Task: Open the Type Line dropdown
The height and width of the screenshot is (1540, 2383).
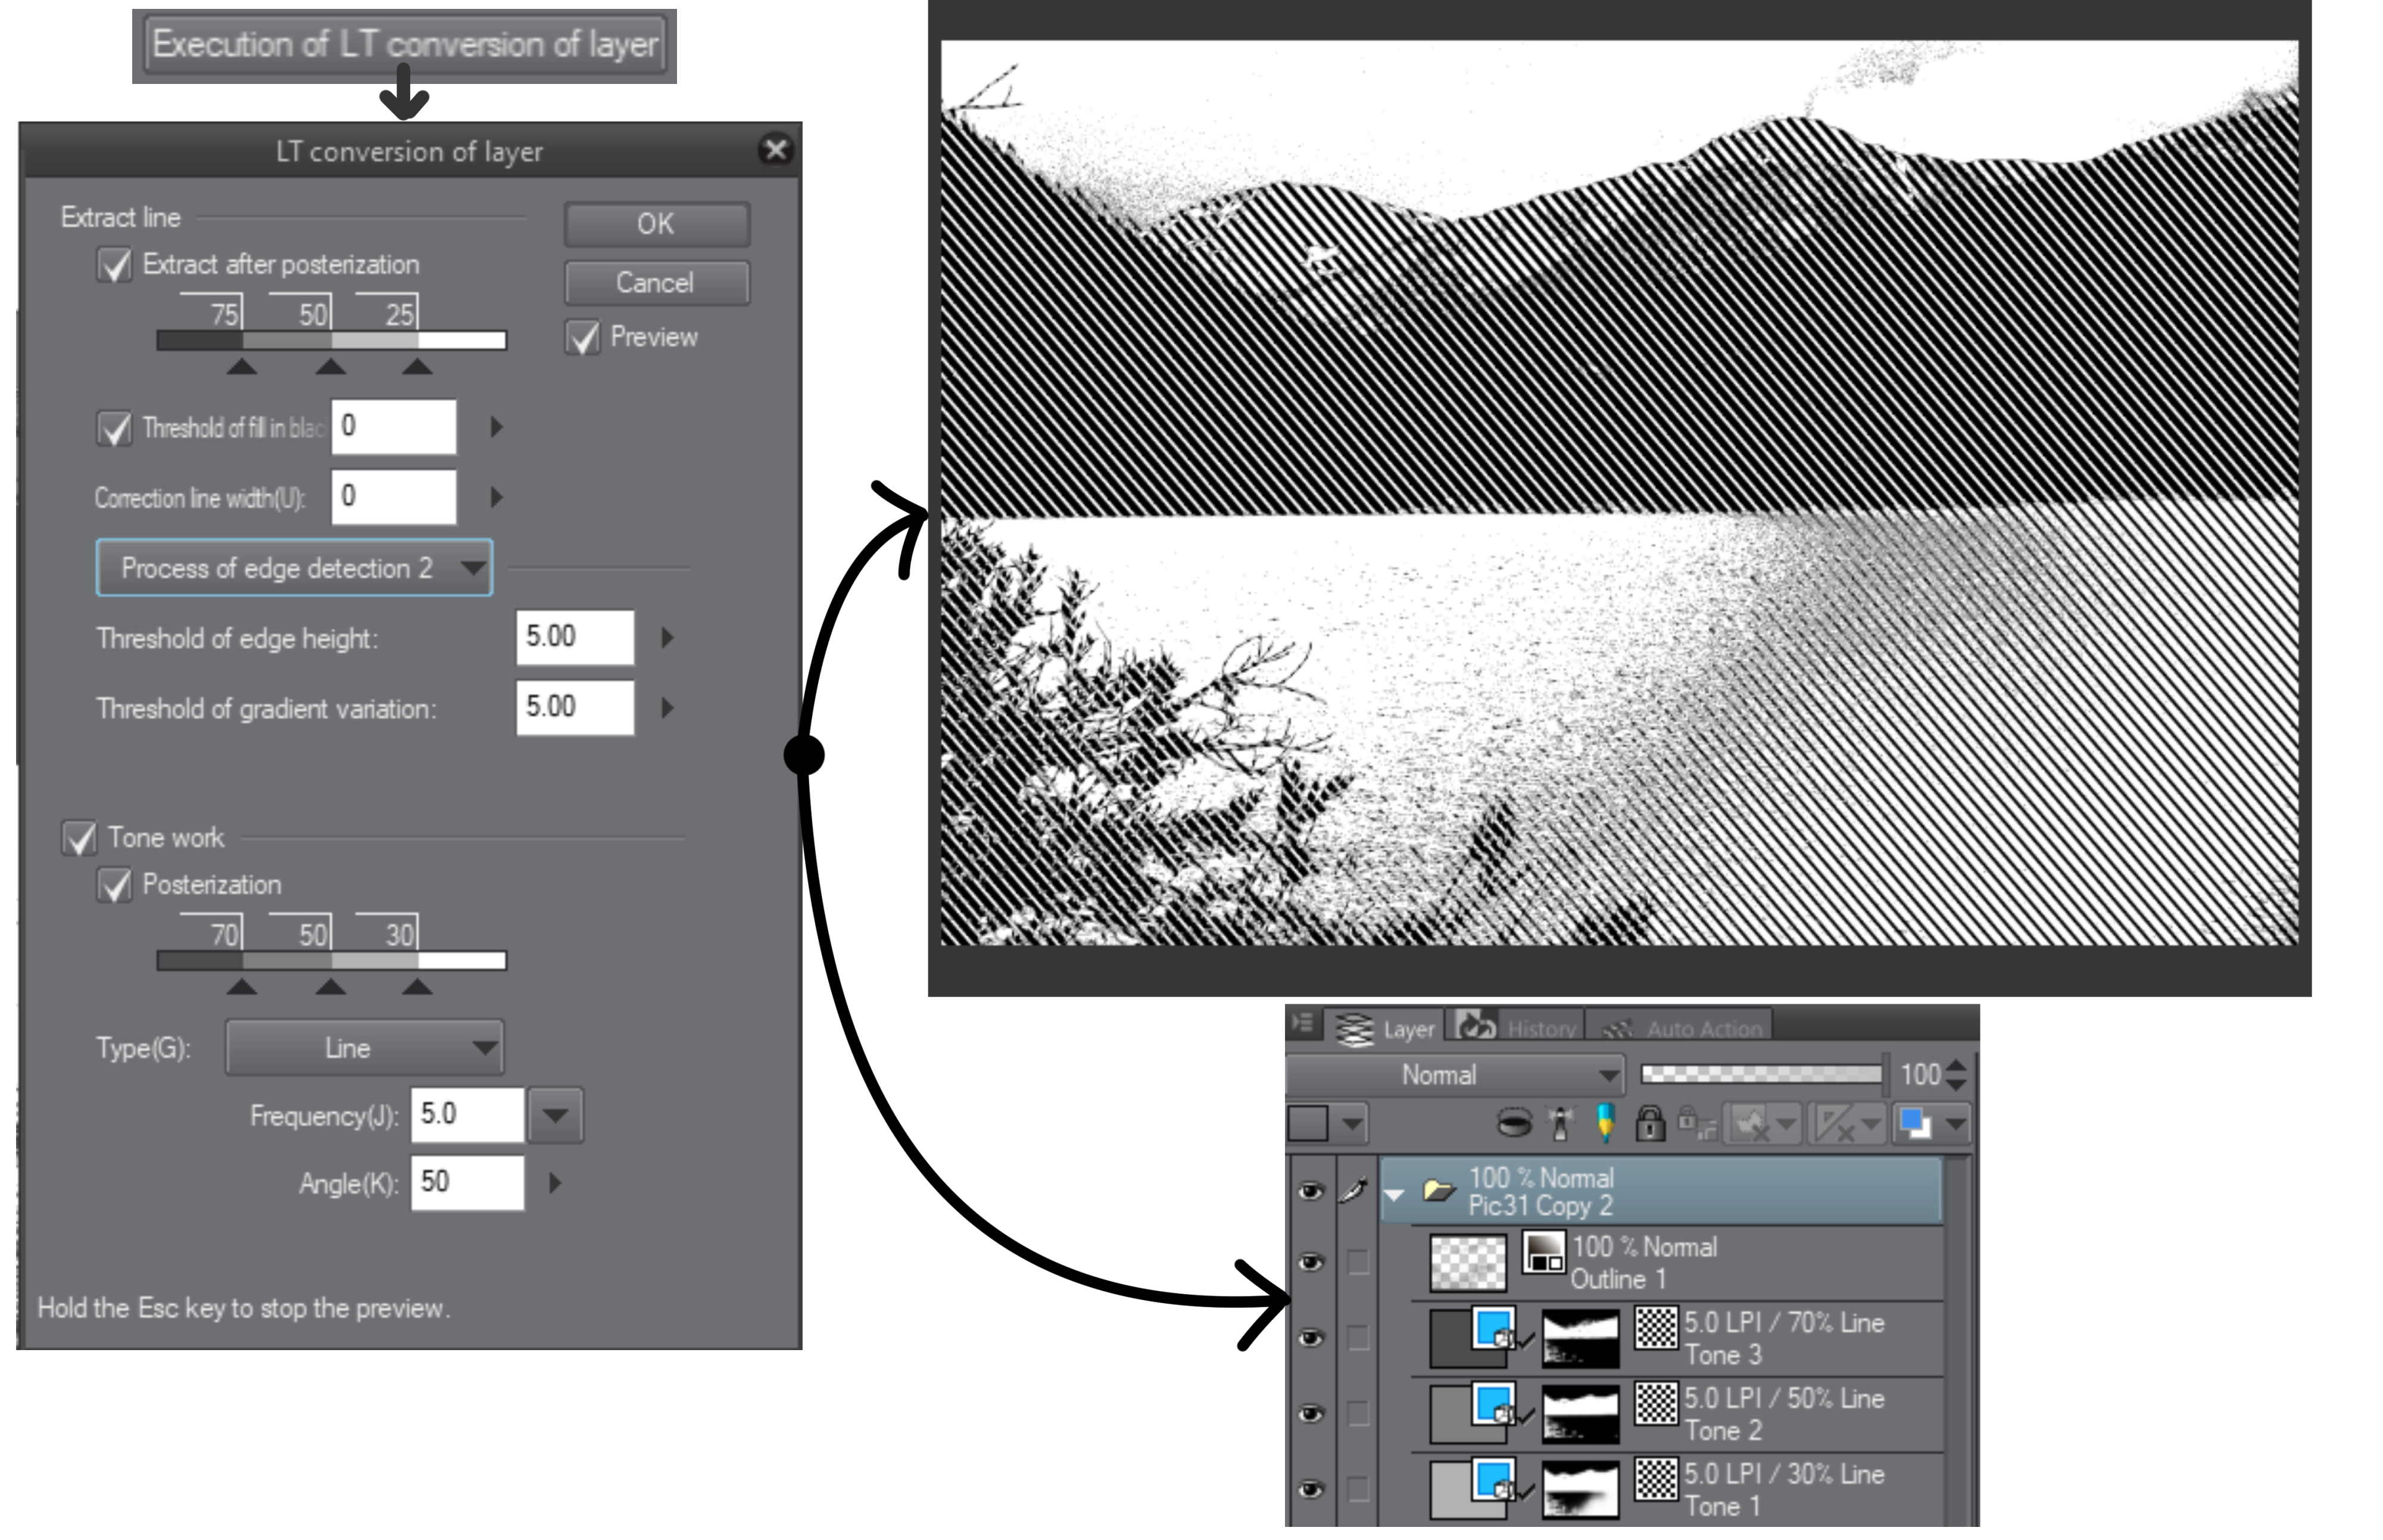Action: pos(364,1048)
